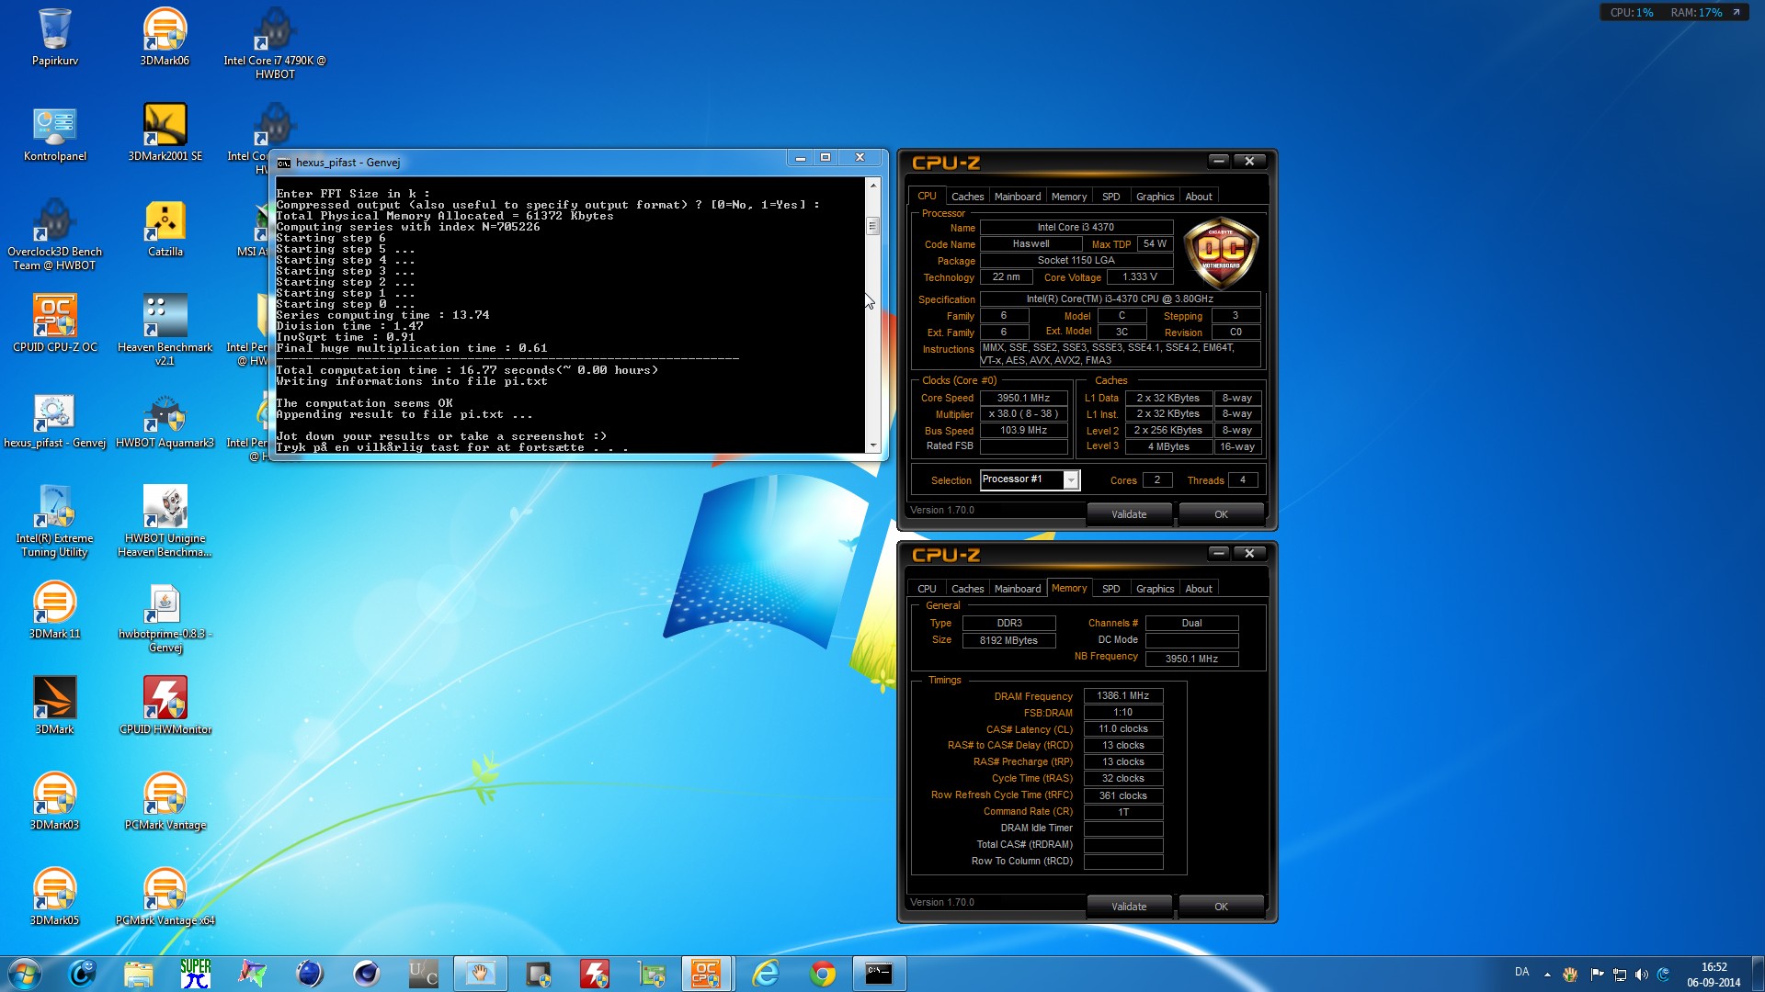1765x992 pixels.
Task: Launch HWBOT Aquamark3 shortcut
Action: [165, 421]
